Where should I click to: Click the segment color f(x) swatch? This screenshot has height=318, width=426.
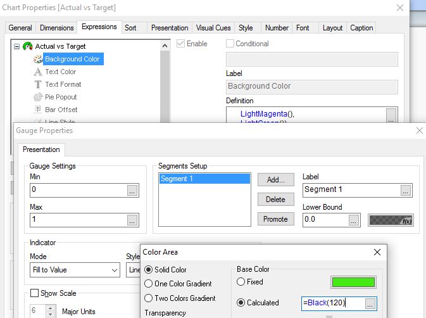pyautogui.click(x=391, y=220)
